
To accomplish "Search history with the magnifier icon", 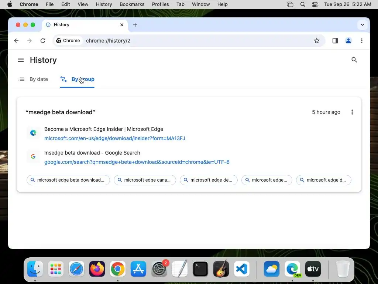I will point(354,60).
